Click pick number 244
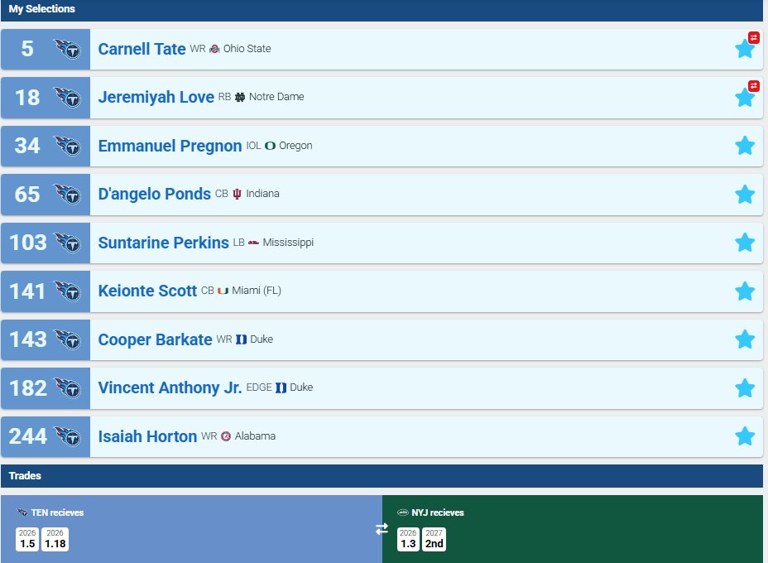Screen dimensions: 768x563 click(28, 436)
